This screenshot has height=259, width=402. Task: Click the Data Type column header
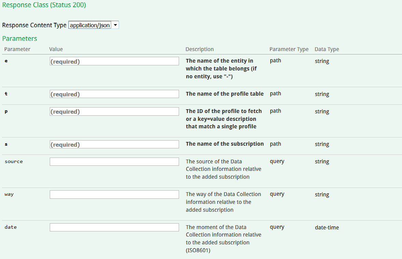[327, 49]
